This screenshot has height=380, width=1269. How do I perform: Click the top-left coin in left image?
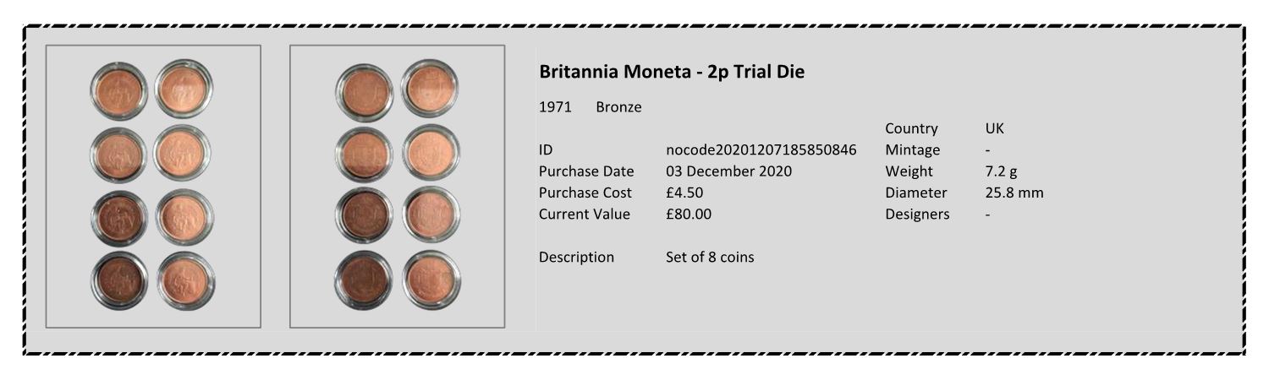click(119, 90)
